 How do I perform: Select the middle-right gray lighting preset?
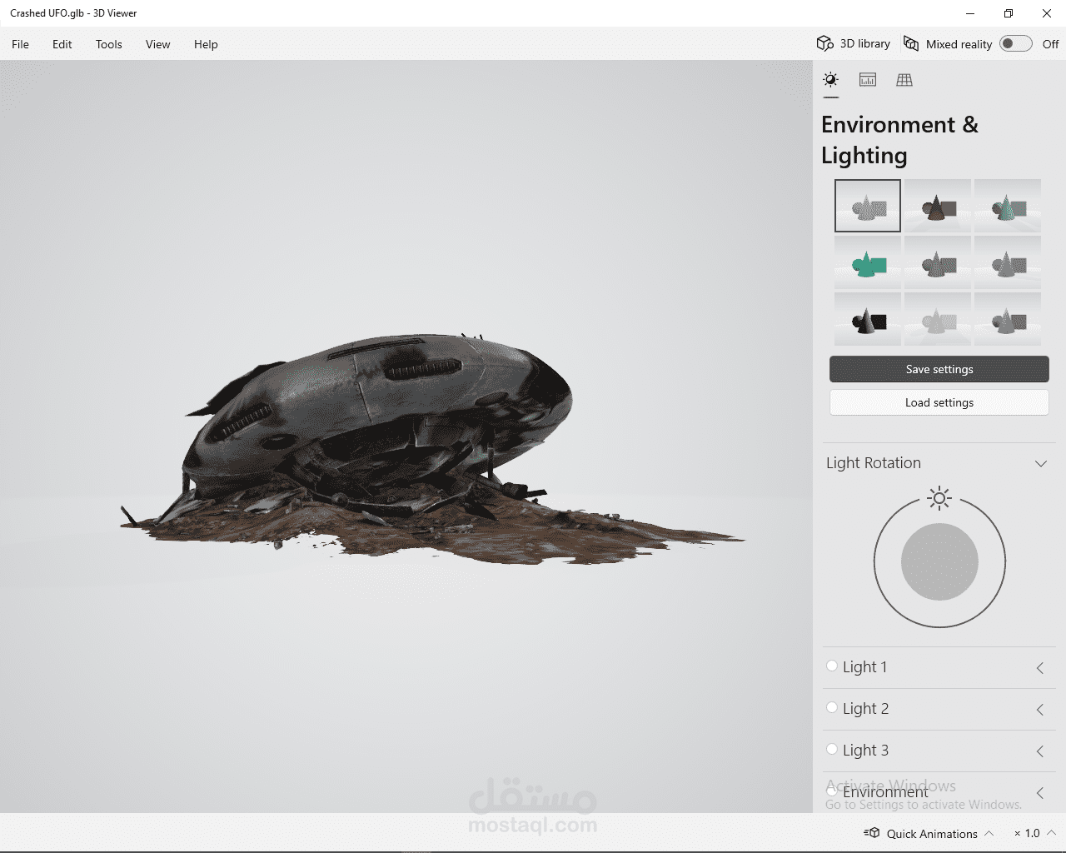[1008, 262]
